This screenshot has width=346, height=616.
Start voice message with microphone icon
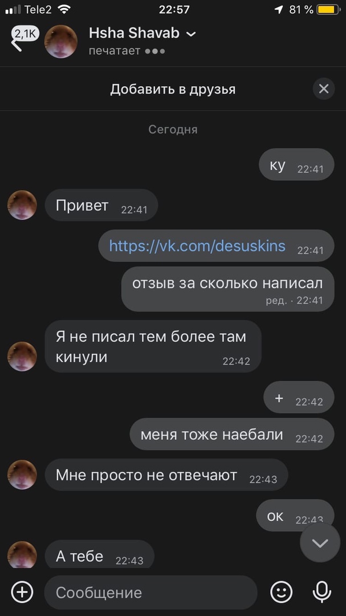point(321,591)
